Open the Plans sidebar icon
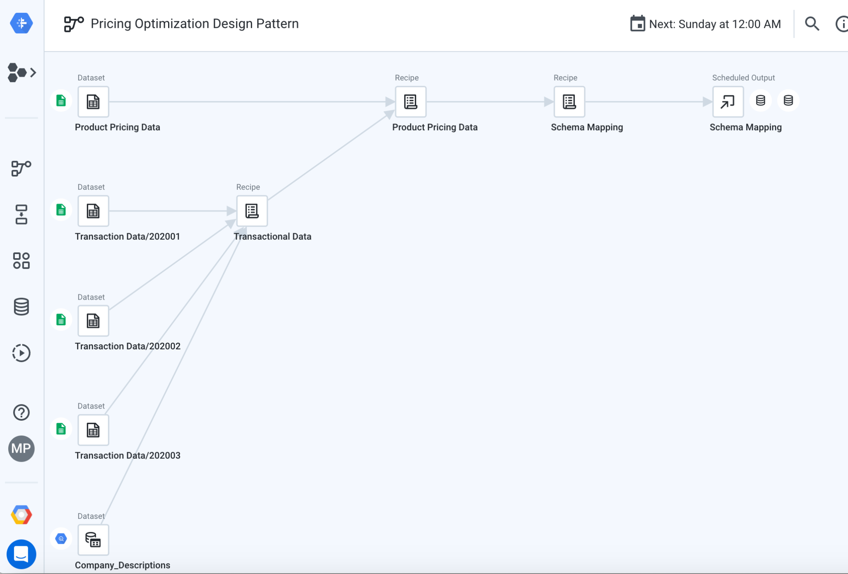848x574 pixels. (21, 214)
